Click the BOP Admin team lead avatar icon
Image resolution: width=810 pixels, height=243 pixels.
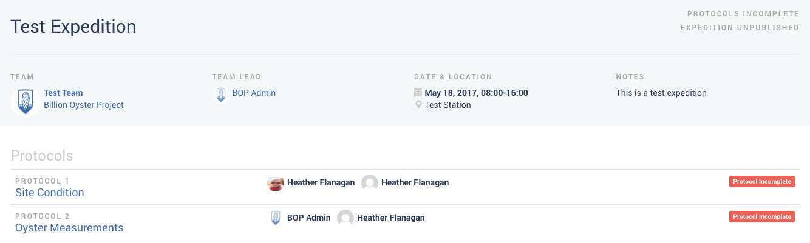tap(221, 95)
